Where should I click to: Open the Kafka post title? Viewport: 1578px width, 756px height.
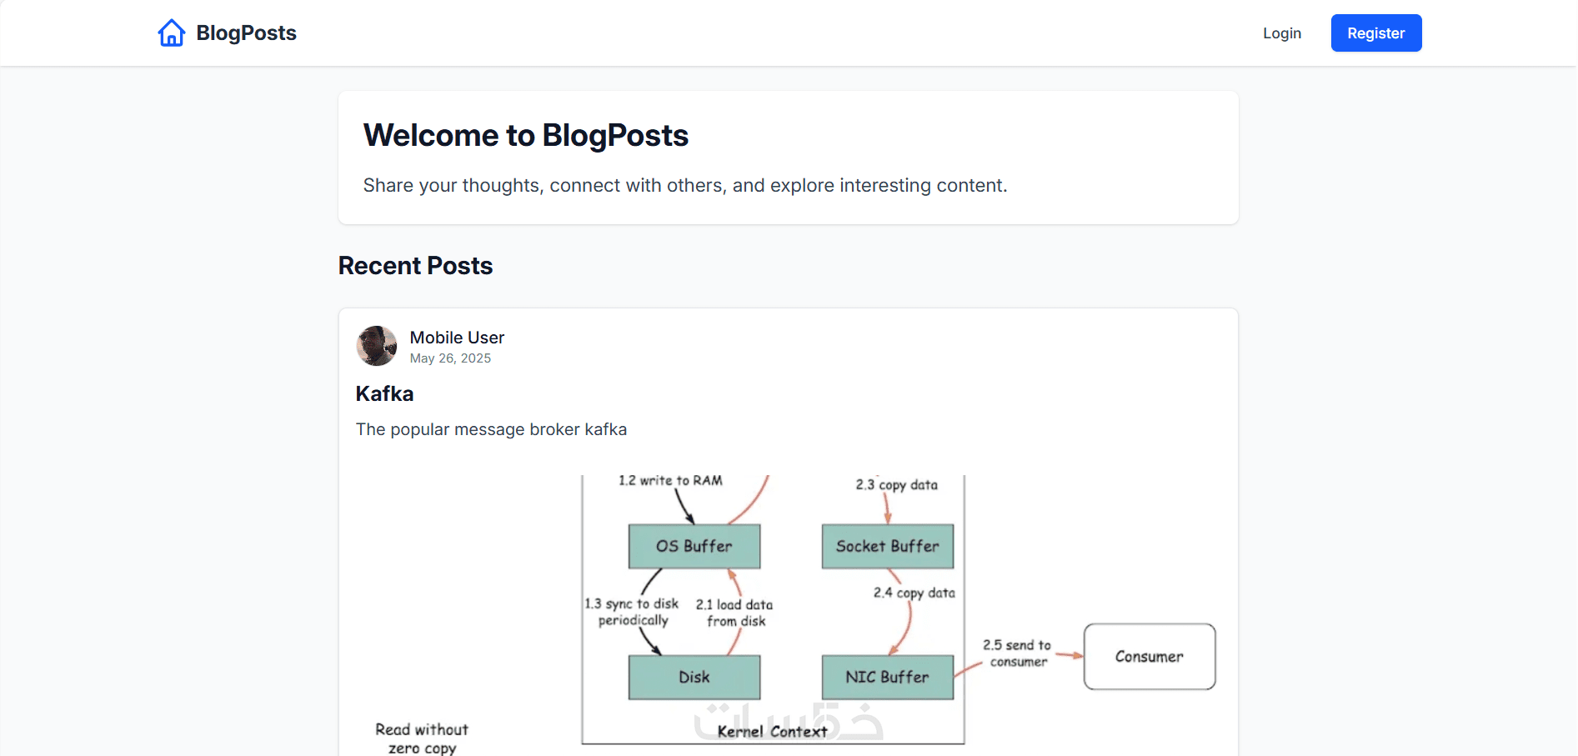pyautogui.click(x=384, y=393)
